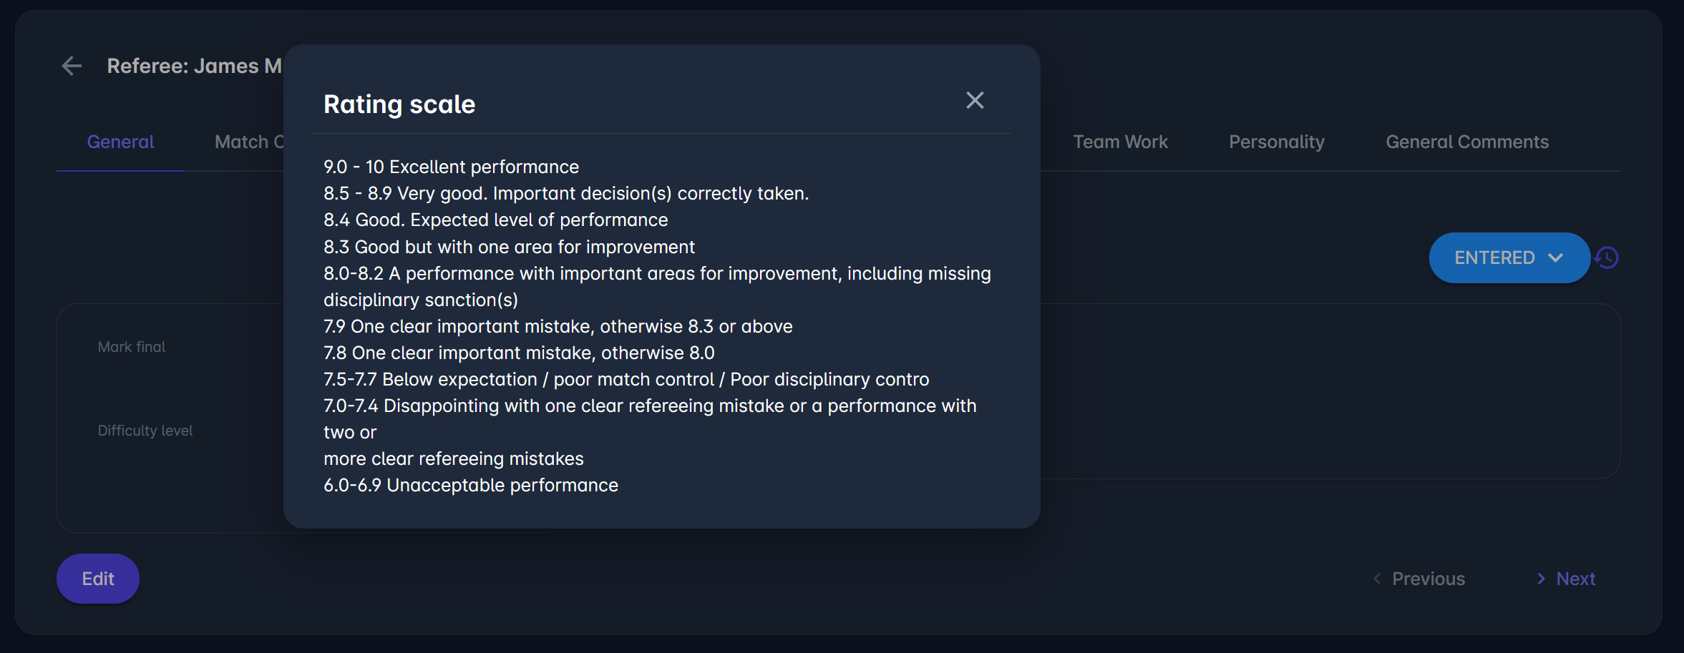Viewport: 1684px width, 653px height.
Task: Click the Mark final label
Action: [x=132, y=347]
